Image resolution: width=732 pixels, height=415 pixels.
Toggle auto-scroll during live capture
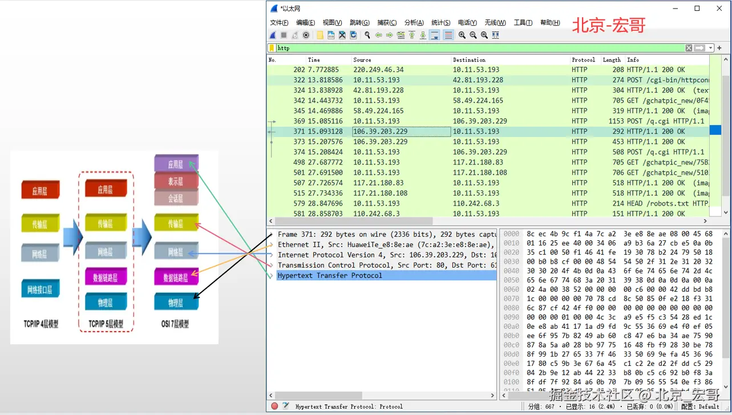(x=435, y=35)
